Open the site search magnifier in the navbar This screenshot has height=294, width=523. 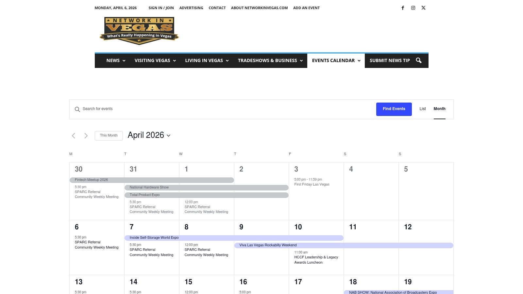[x=419, y=60]
